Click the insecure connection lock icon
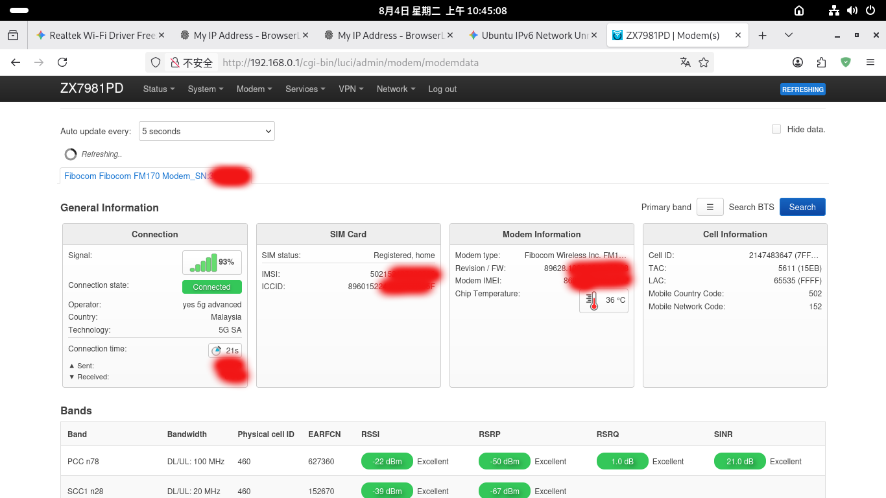 click(174, 62)
